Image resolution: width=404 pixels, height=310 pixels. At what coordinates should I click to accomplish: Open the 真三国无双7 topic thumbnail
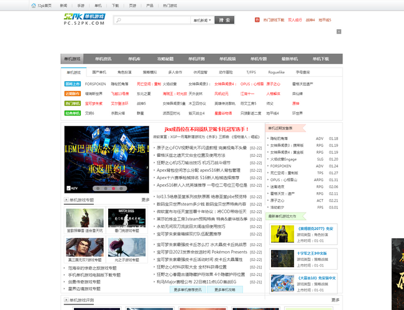point(85,247)
